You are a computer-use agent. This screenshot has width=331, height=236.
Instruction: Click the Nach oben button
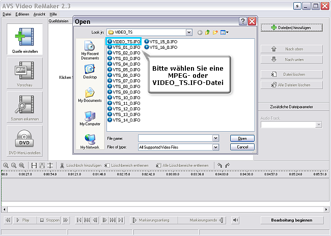pyautogui.click(x=292, y=49)
